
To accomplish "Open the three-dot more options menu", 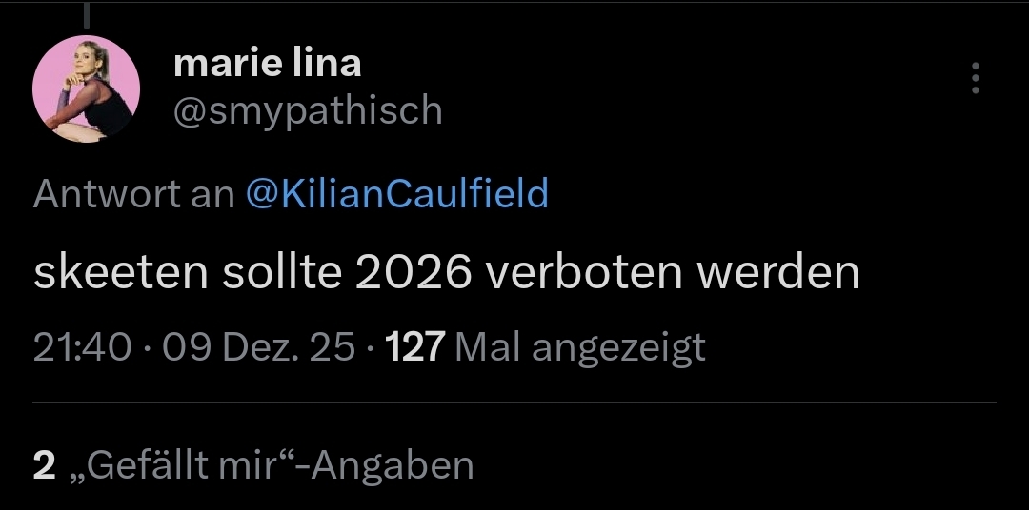I will [x=975, y=79].
